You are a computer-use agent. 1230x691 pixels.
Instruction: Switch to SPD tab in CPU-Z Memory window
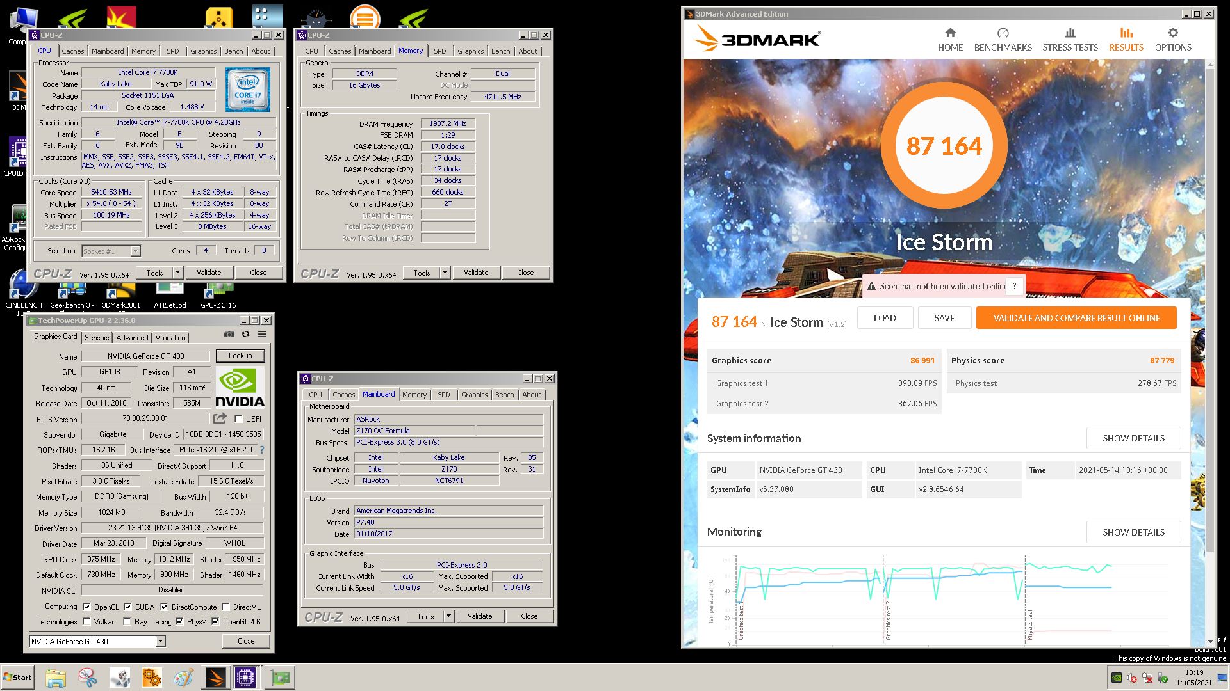(439, 51)
